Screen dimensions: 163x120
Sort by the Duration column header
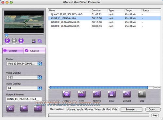(99, 10)
